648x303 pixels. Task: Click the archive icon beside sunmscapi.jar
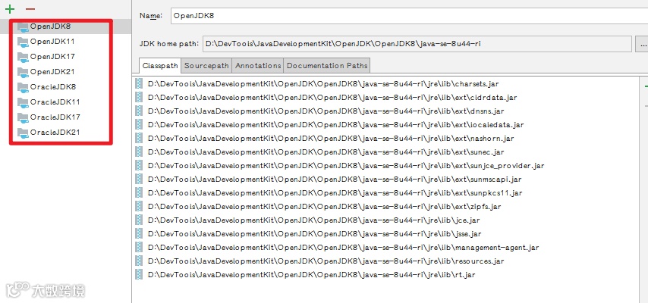point(139,179)
